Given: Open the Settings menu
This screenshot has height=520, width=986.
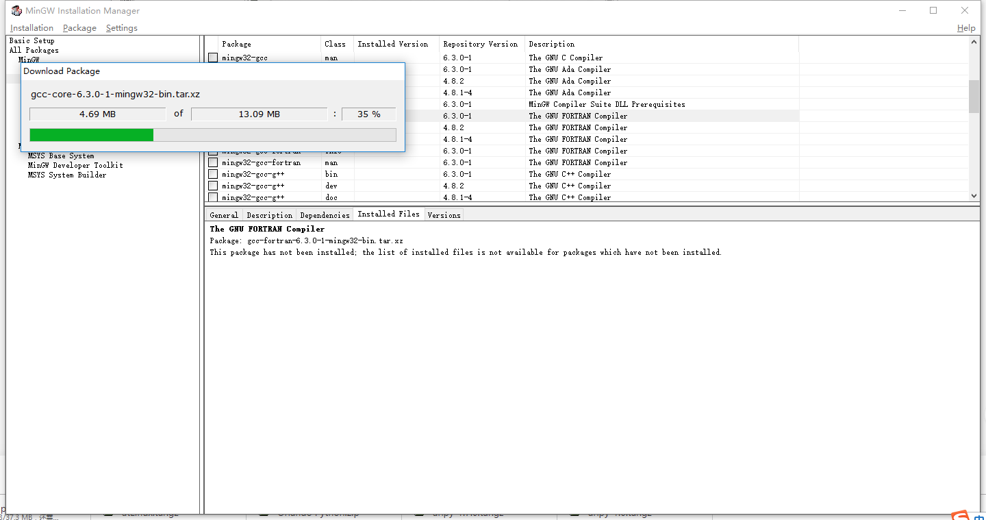Looking at the screenshot, I should (x=122, y=28).
